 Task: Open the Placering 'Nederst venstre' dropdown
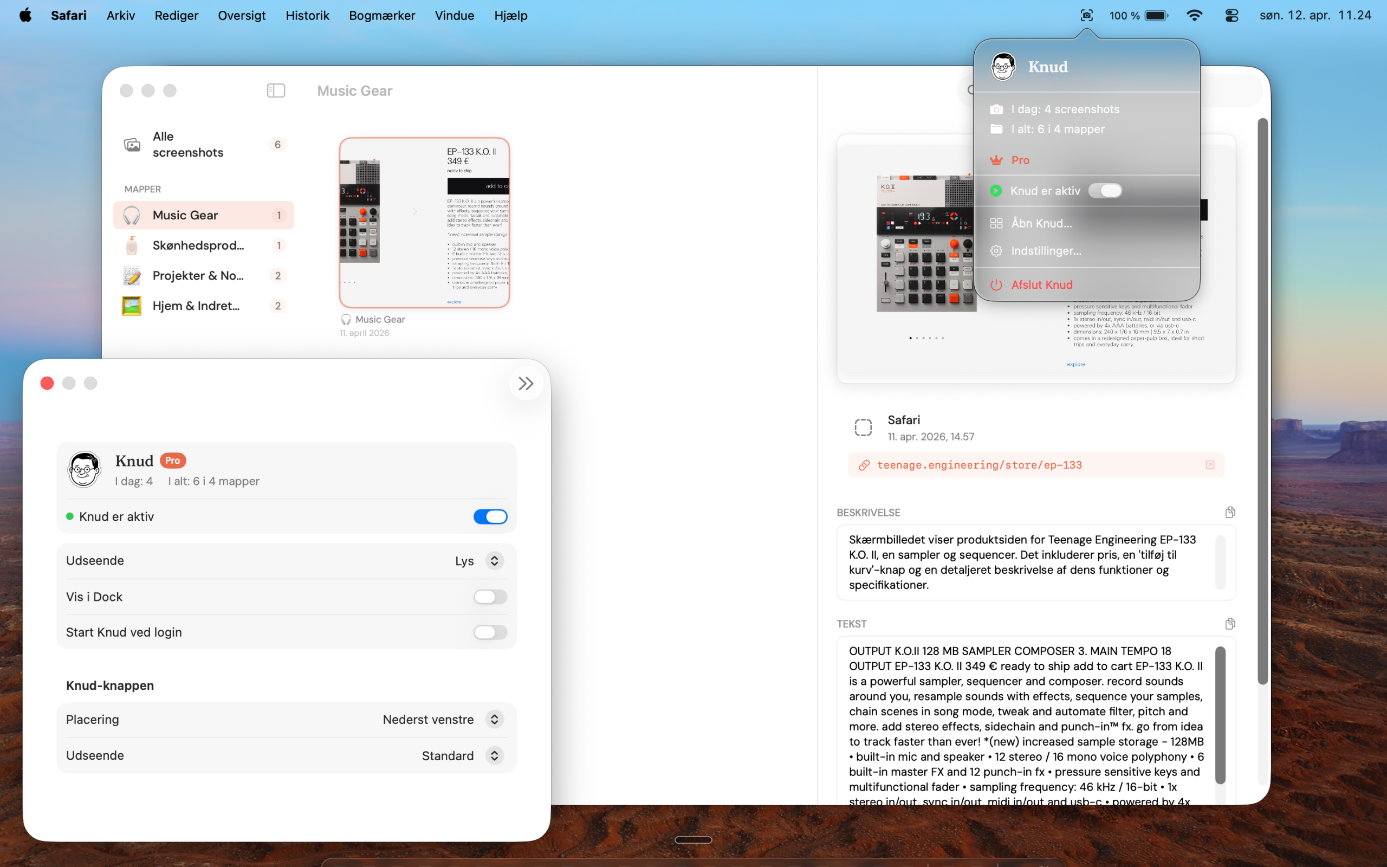click(494, 720)
